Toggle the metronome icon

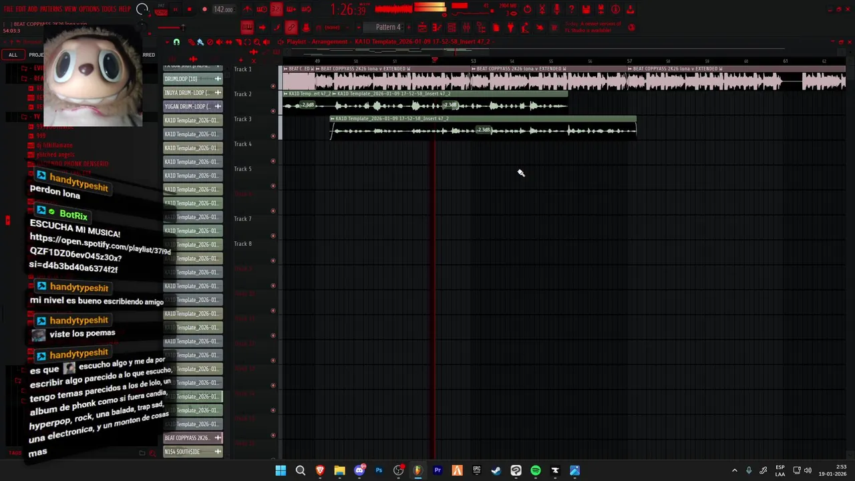pos(248,9)
